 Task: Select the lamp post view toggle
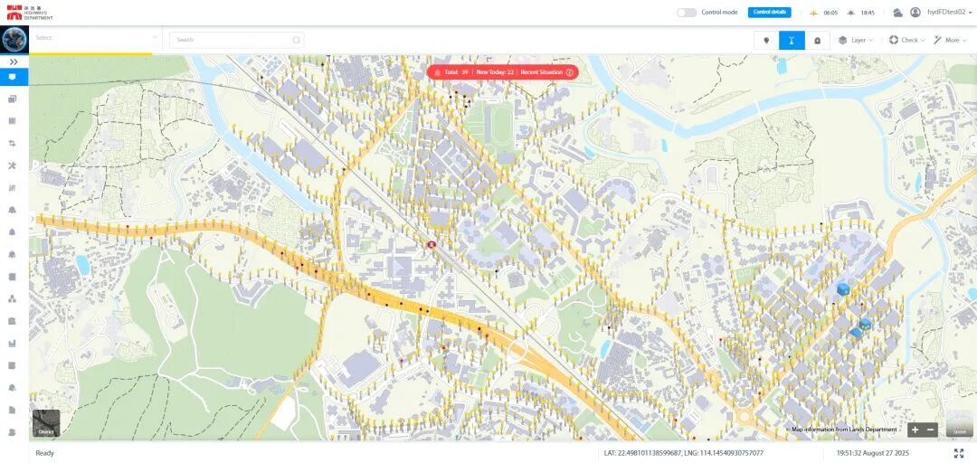pyautogui.click(x=792, y=40)
